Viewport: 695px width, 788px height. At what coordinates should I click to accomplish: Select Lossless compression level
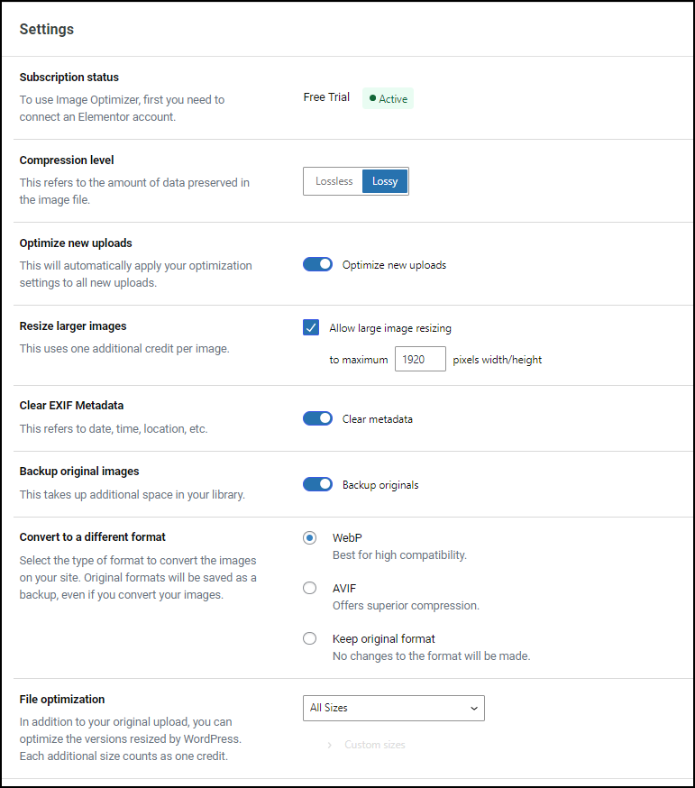[334, 181]
